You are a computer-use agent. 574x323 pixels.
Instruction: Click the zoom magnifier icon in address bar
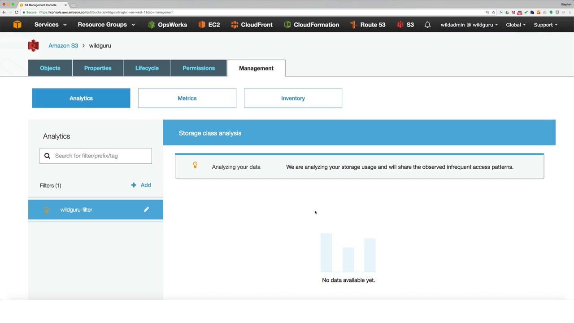pos(487,12)
